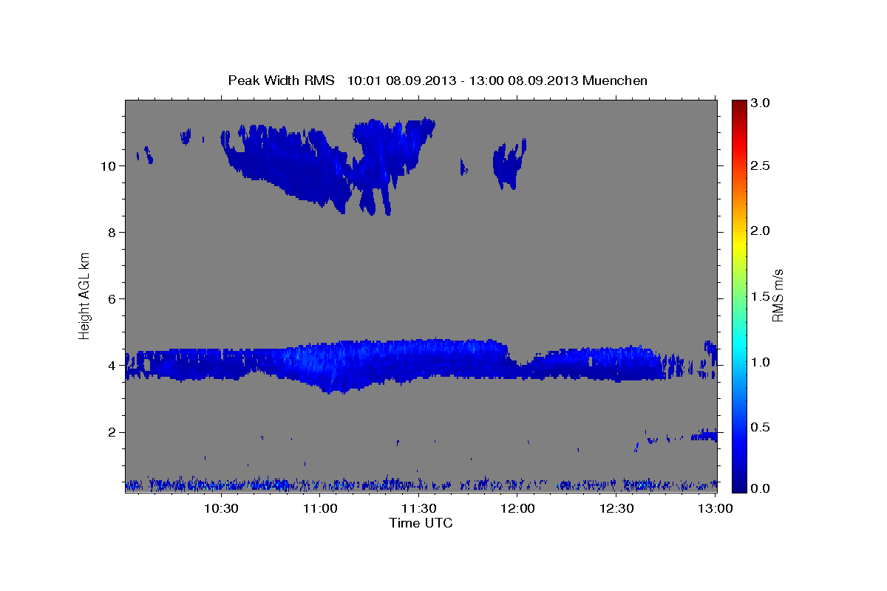Click the 'RMS m/s' colorbar label
This screenshot has height=591, width=887.
pos(778,295)
